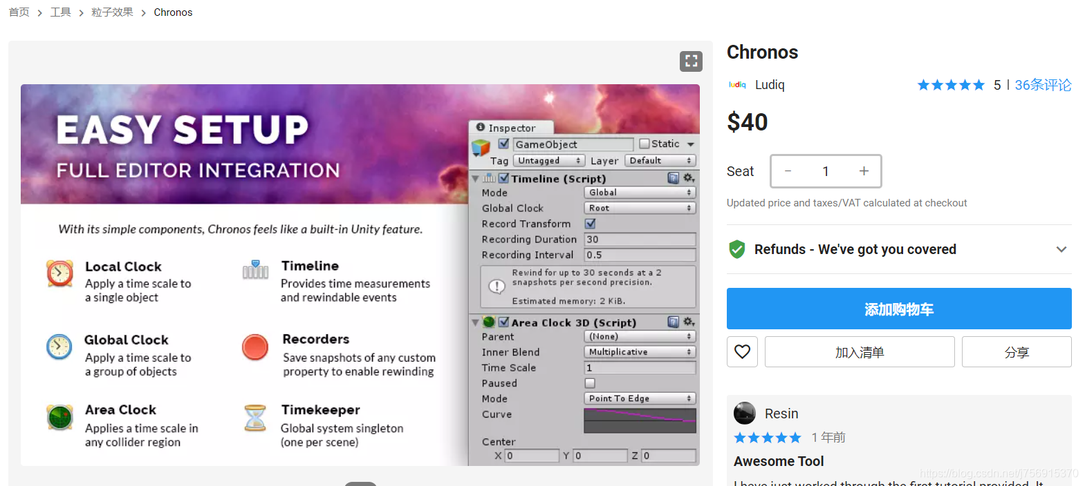This screenshot has height=486, width=1085.
Task: Open the Default layer dropdown
Action: pos(660,161)
